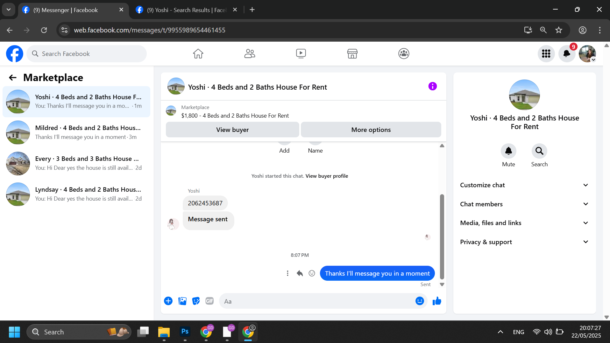The width and height of the screenshot is (610, 343).
Task: Click the Chrome address bar URL
Action: tap(150, 30)
